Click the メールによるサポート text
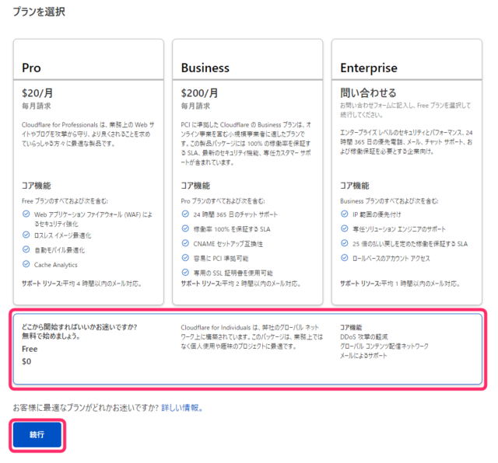 [363, 356]
